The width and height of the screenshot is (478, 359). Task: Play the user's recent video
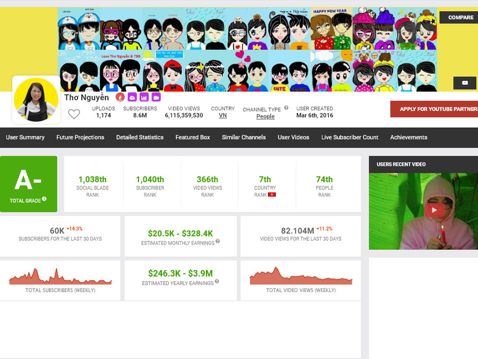point(434,210)
